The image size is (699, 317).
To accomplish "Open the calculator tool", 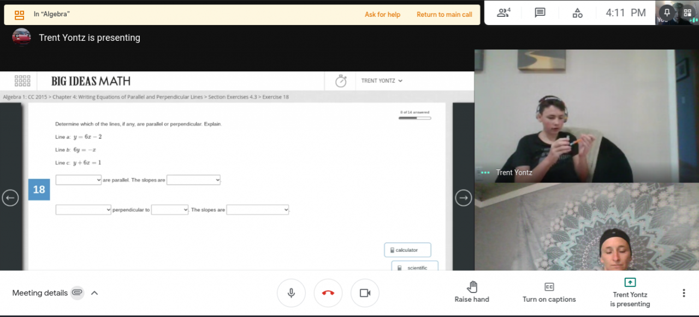I will 407,250.
